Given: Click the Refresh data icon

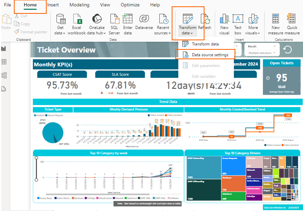Looking at the screenshot, I should click(205, 19).
